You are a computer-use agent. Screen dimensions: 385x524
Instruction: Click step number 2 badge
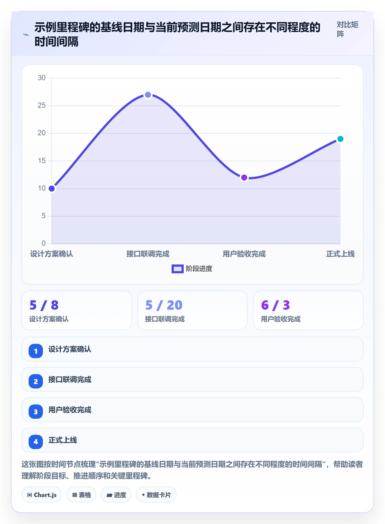(x=36, y=381)
